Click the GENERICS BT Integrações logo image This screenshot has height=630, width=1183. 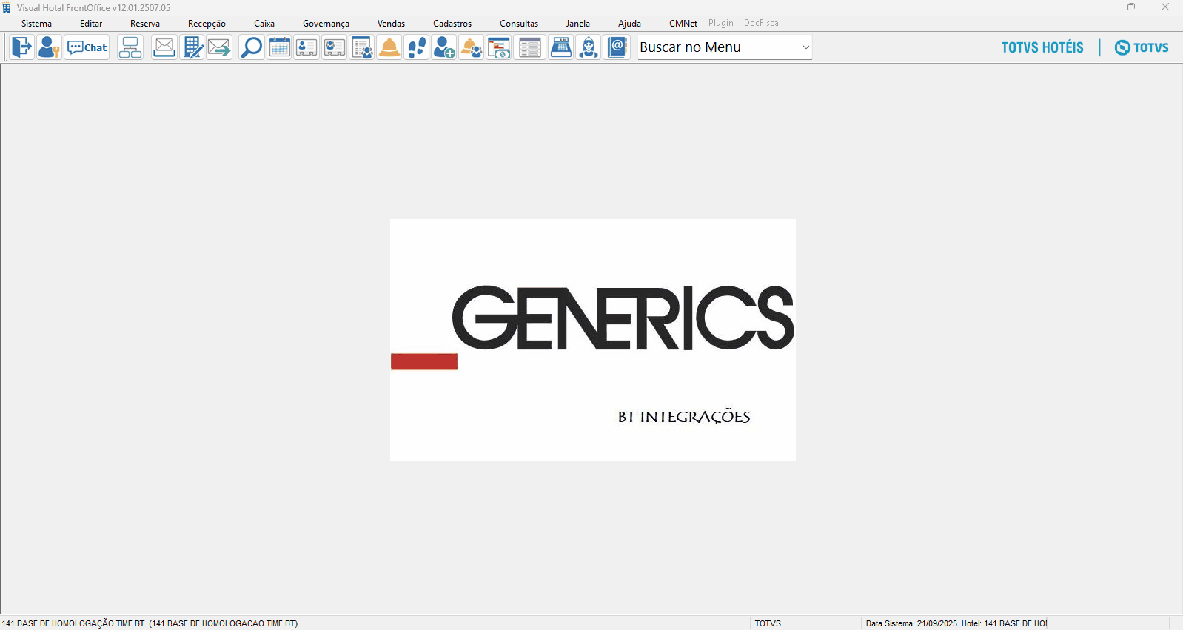593,340
